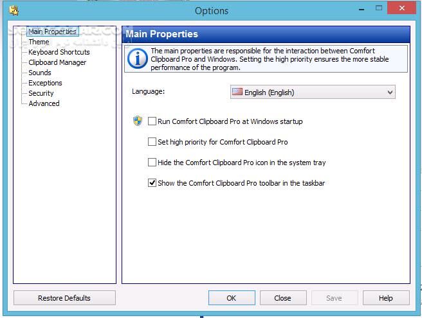
Task: Click the English (English) language text
Action: [269, 93]
